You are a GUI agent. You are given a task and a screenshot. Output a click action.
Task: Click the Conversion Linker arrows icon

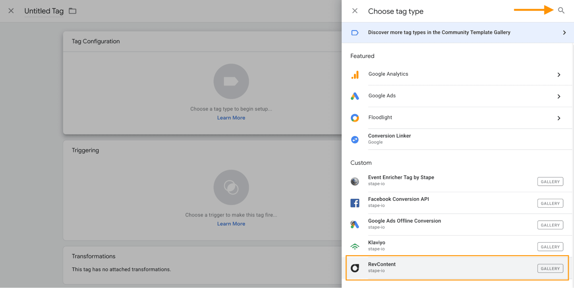[x=355, y=140]
